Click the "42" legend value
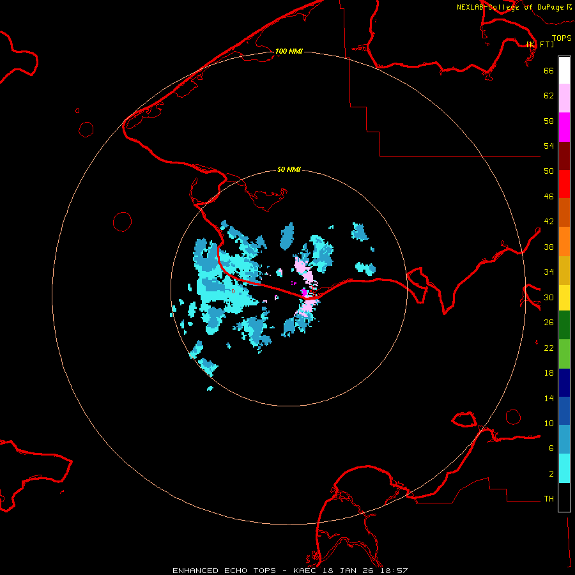Viewport: 575px width, 575px height. coord(549,222)
